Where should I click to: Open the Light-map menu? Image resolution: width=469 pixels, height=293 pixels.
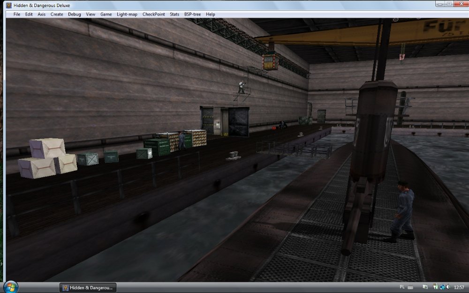pyautogui.click(x=127, y=14)
